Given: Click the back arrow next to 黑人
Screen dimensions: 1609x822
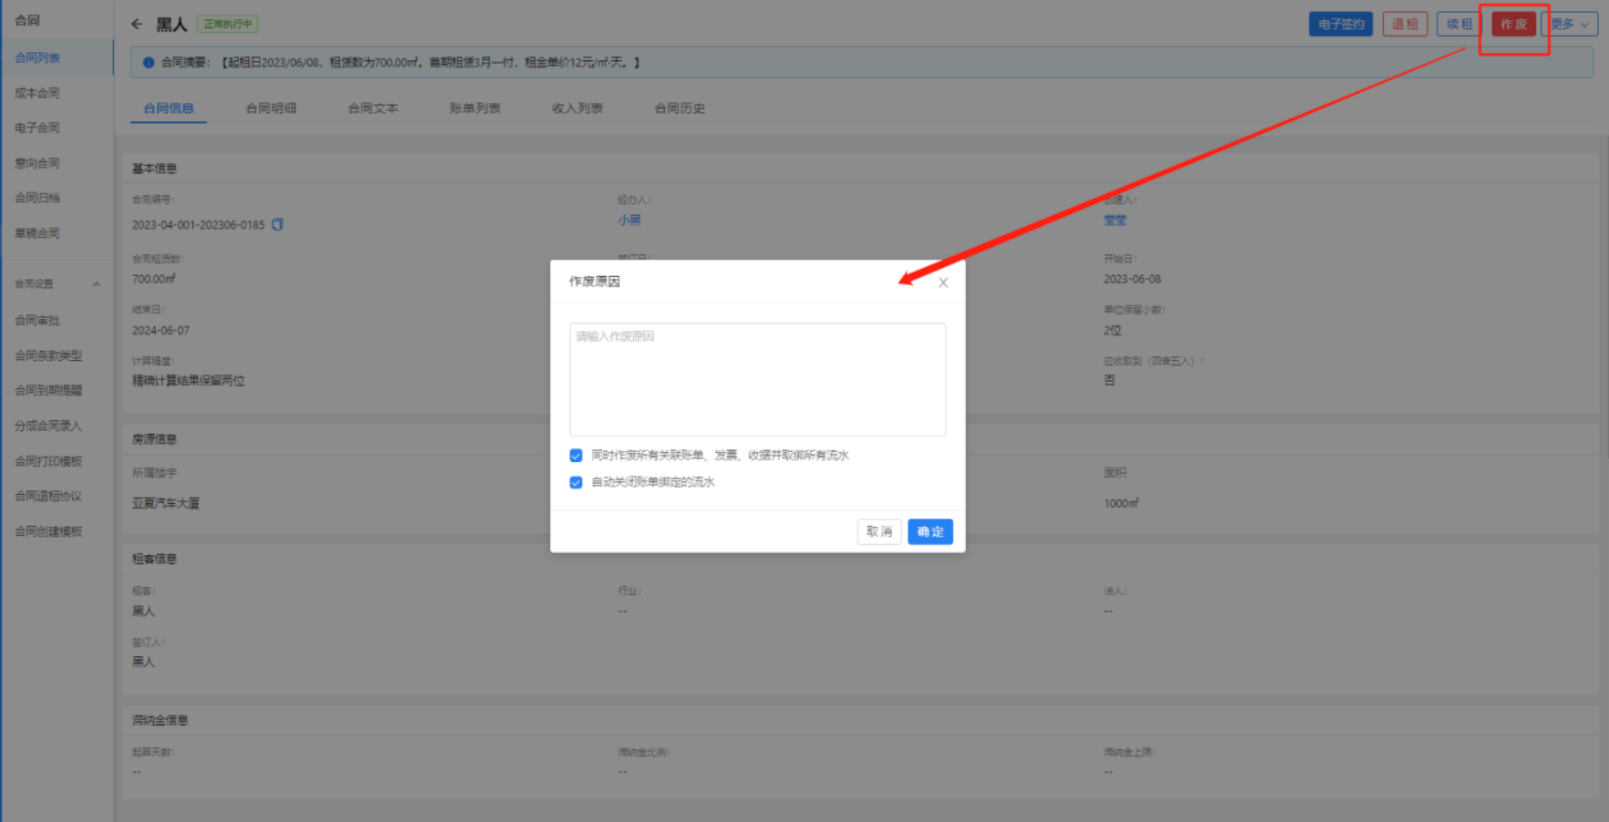Looking at the screenshot, I should point(137,24).
